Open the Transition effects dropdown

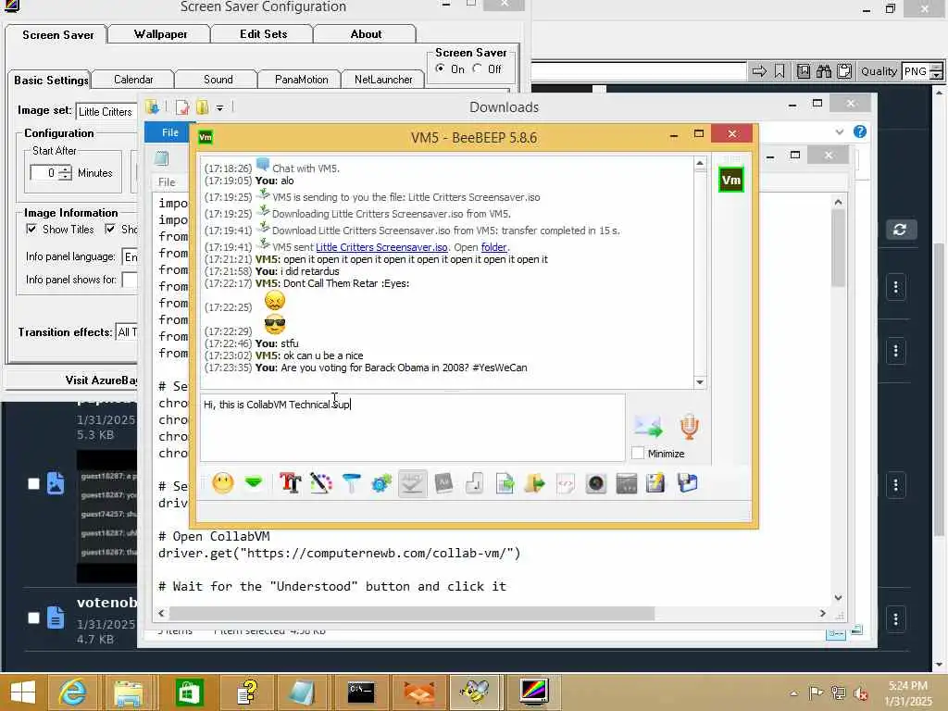[126, 332]
